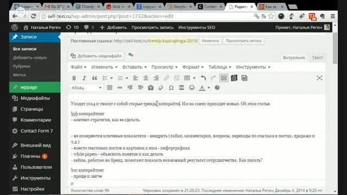The width and height of the screenshot is (347, 195).
Task: Switch to the Визуально editor tab
Action: pos(294,57)
